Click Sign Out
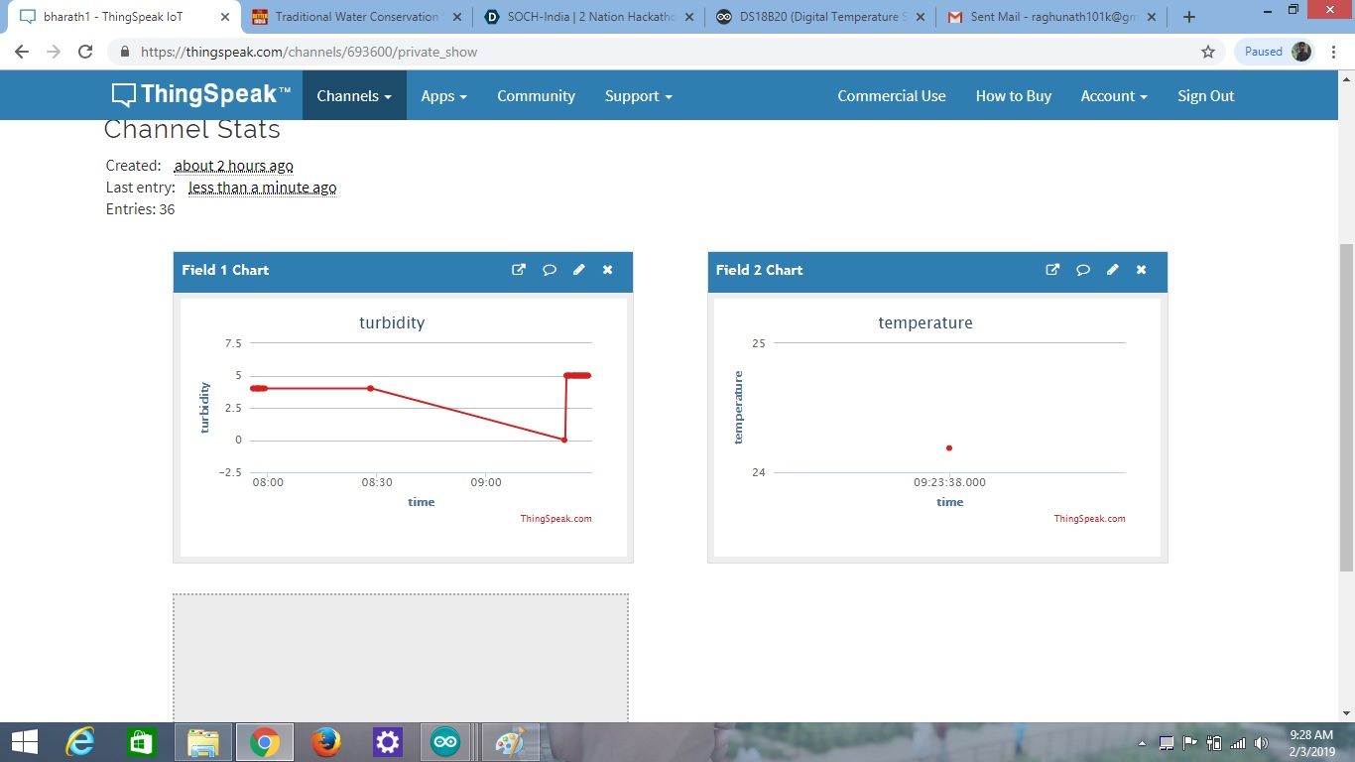1355x762 pixels. pyautogui.click(x=1206, y=96)
